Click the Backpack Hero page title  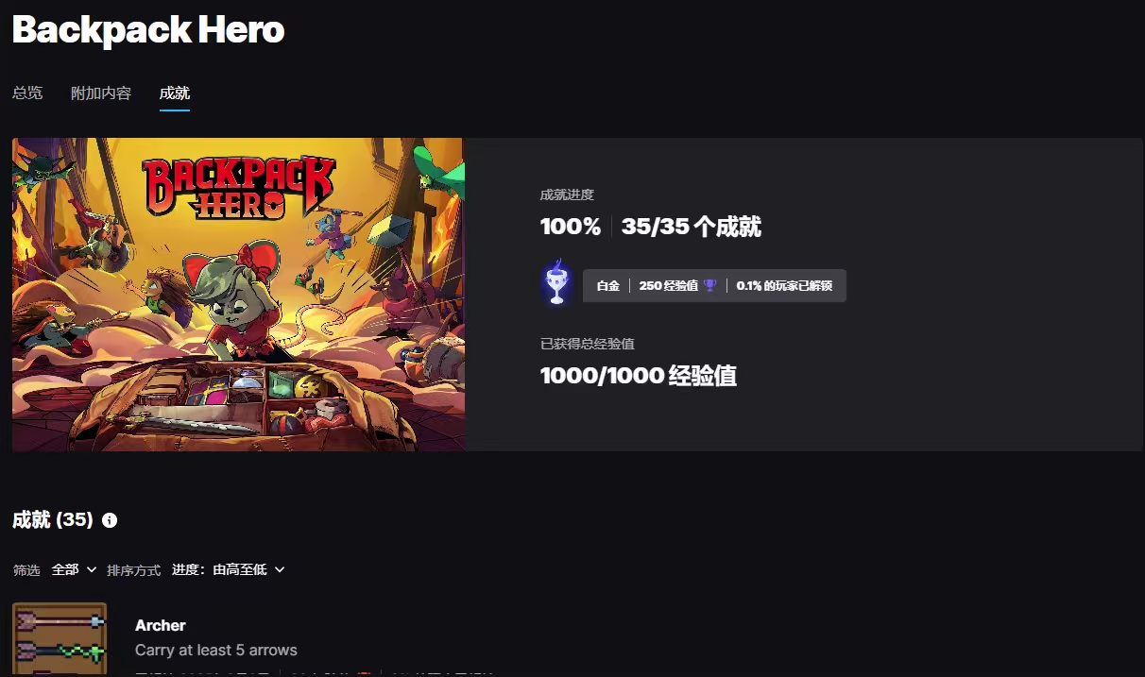point(148,30)
